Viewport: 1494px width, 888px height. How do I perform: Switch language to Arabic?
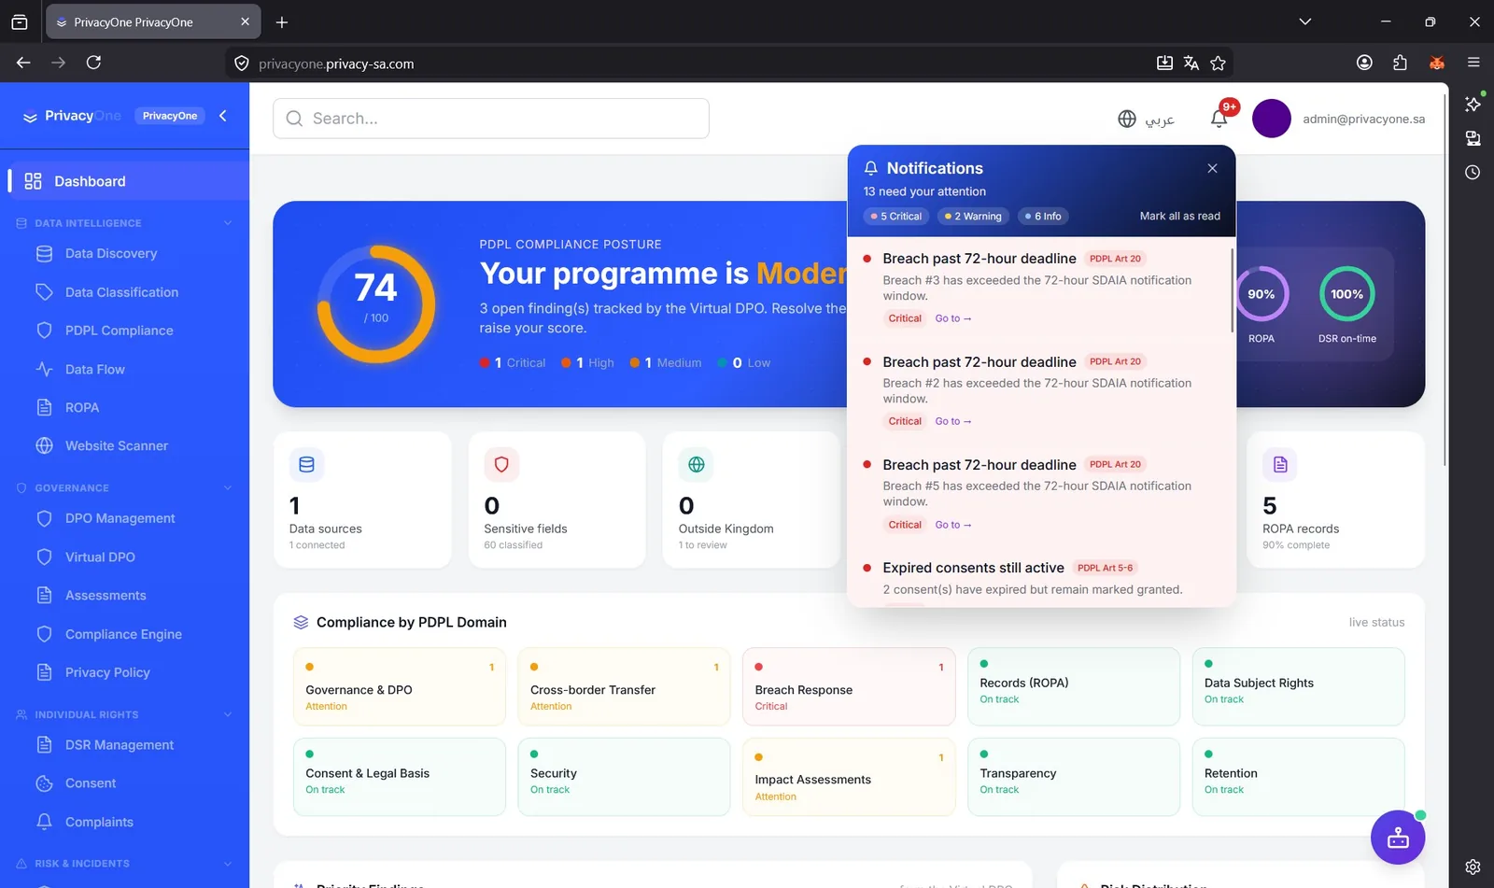point(1160,120)
